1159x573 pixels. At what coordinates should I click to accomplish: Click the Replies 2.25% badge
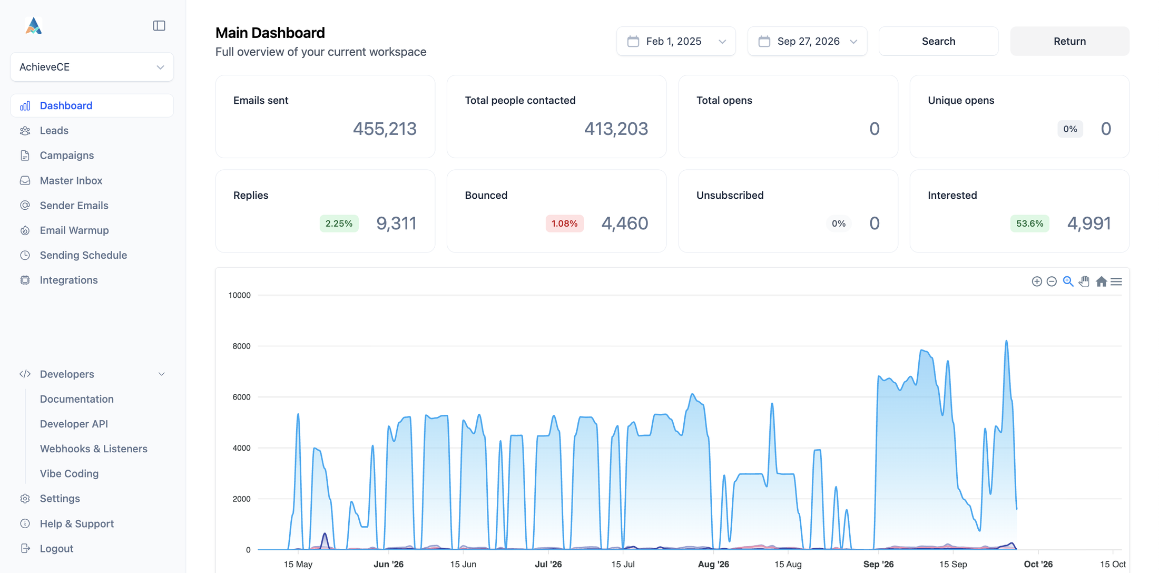tap(339, 224)
